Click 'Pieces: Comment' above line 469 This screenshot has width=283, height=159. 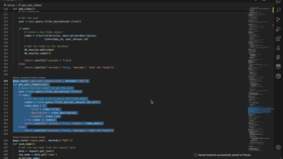click(x=21, y=78)
